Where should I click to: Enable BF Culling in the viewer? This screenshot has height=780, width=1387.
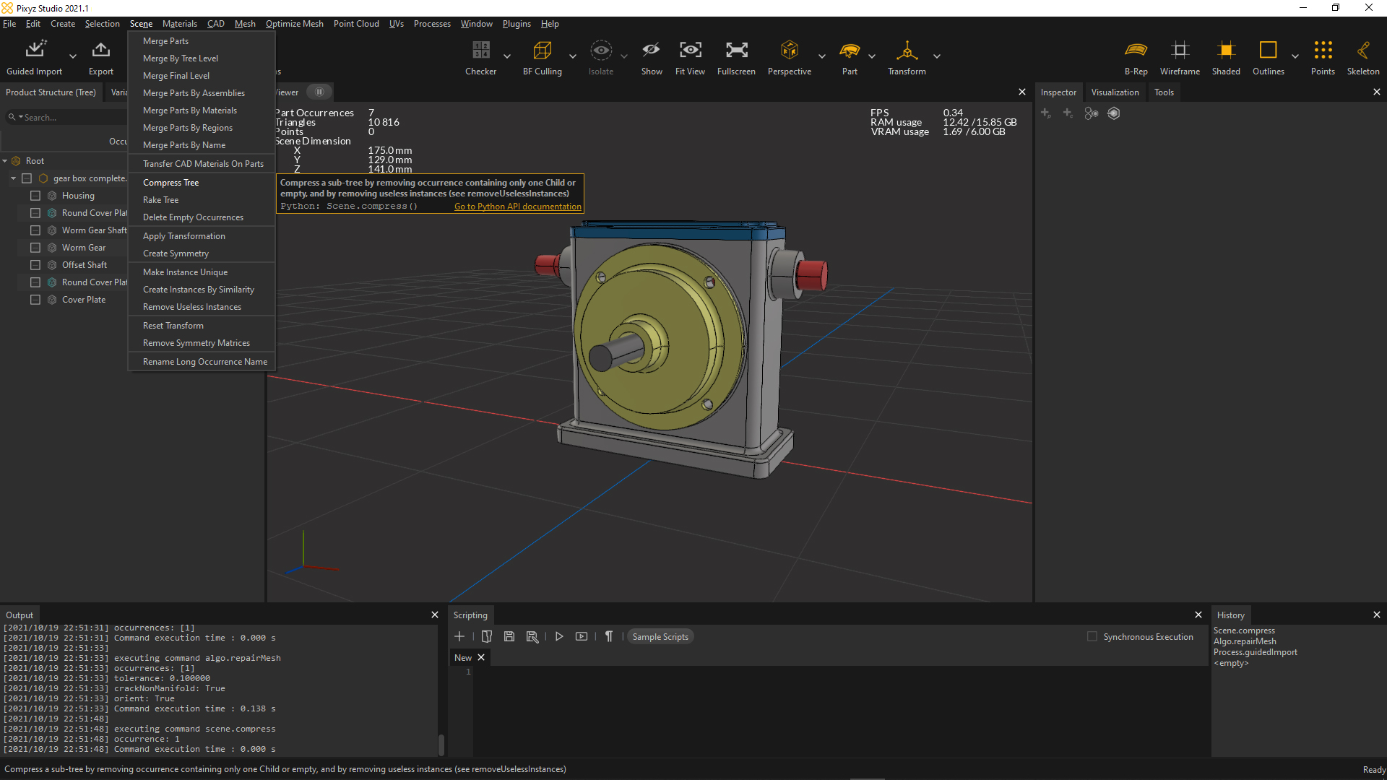(x=543, y=57)
